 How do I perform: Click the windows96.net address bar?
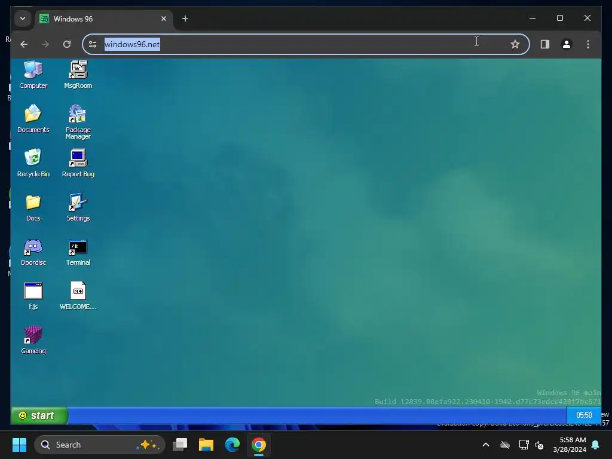coord(305,44)
